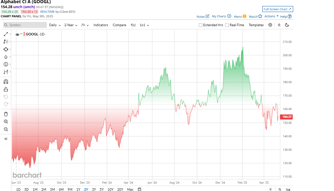Open the Notes editor icon

(207, 16)
